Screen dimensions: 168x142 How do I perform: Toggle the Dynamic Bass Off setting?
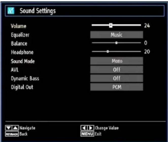pos(116,78)
